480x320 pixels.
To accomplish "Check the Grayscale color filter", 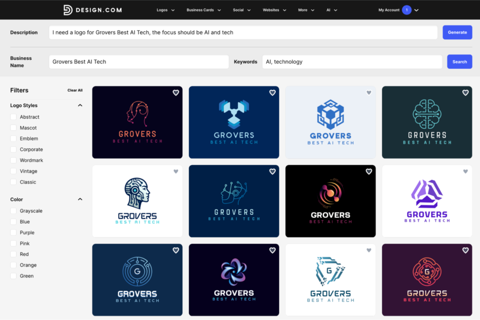I will [13, 211].
